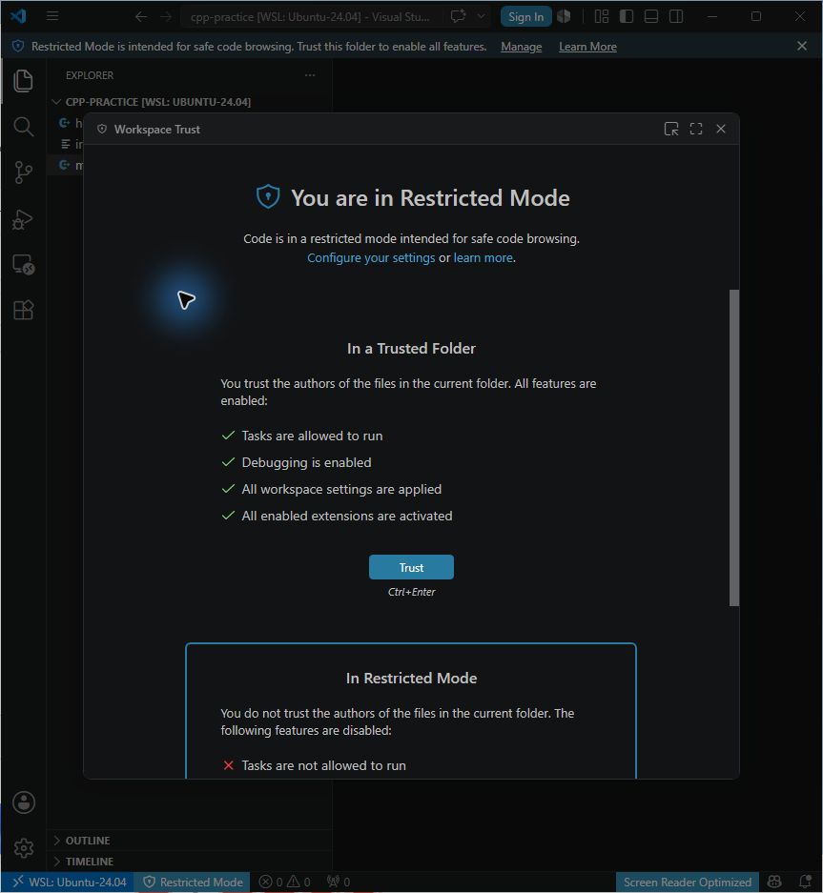The image size is (823, 893).
Task: Click the Workspace Trust vertical scrollbar
Action: point(734,448)
